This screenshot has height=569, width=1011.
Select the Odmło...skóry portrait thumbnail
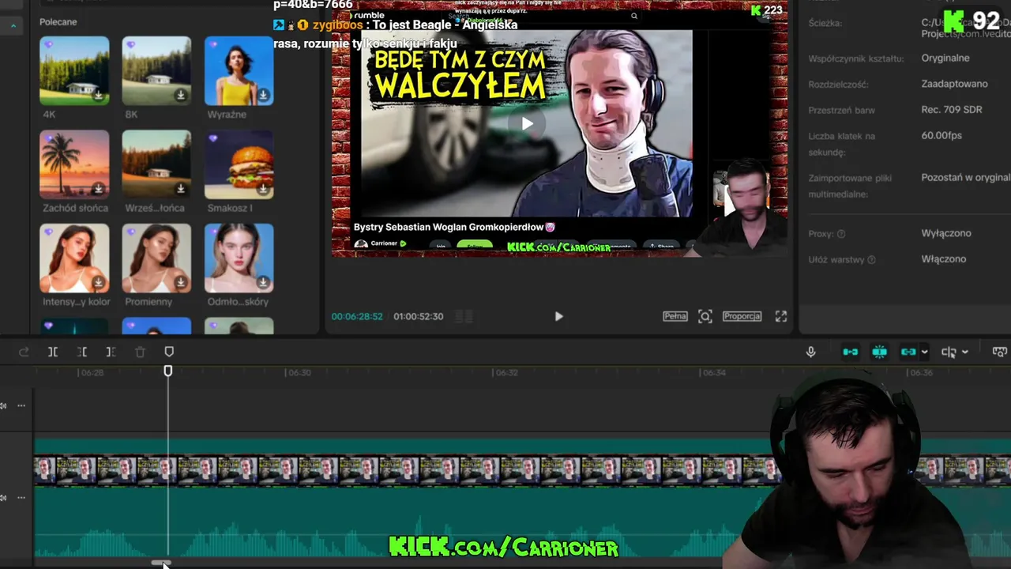pos(239,258)
